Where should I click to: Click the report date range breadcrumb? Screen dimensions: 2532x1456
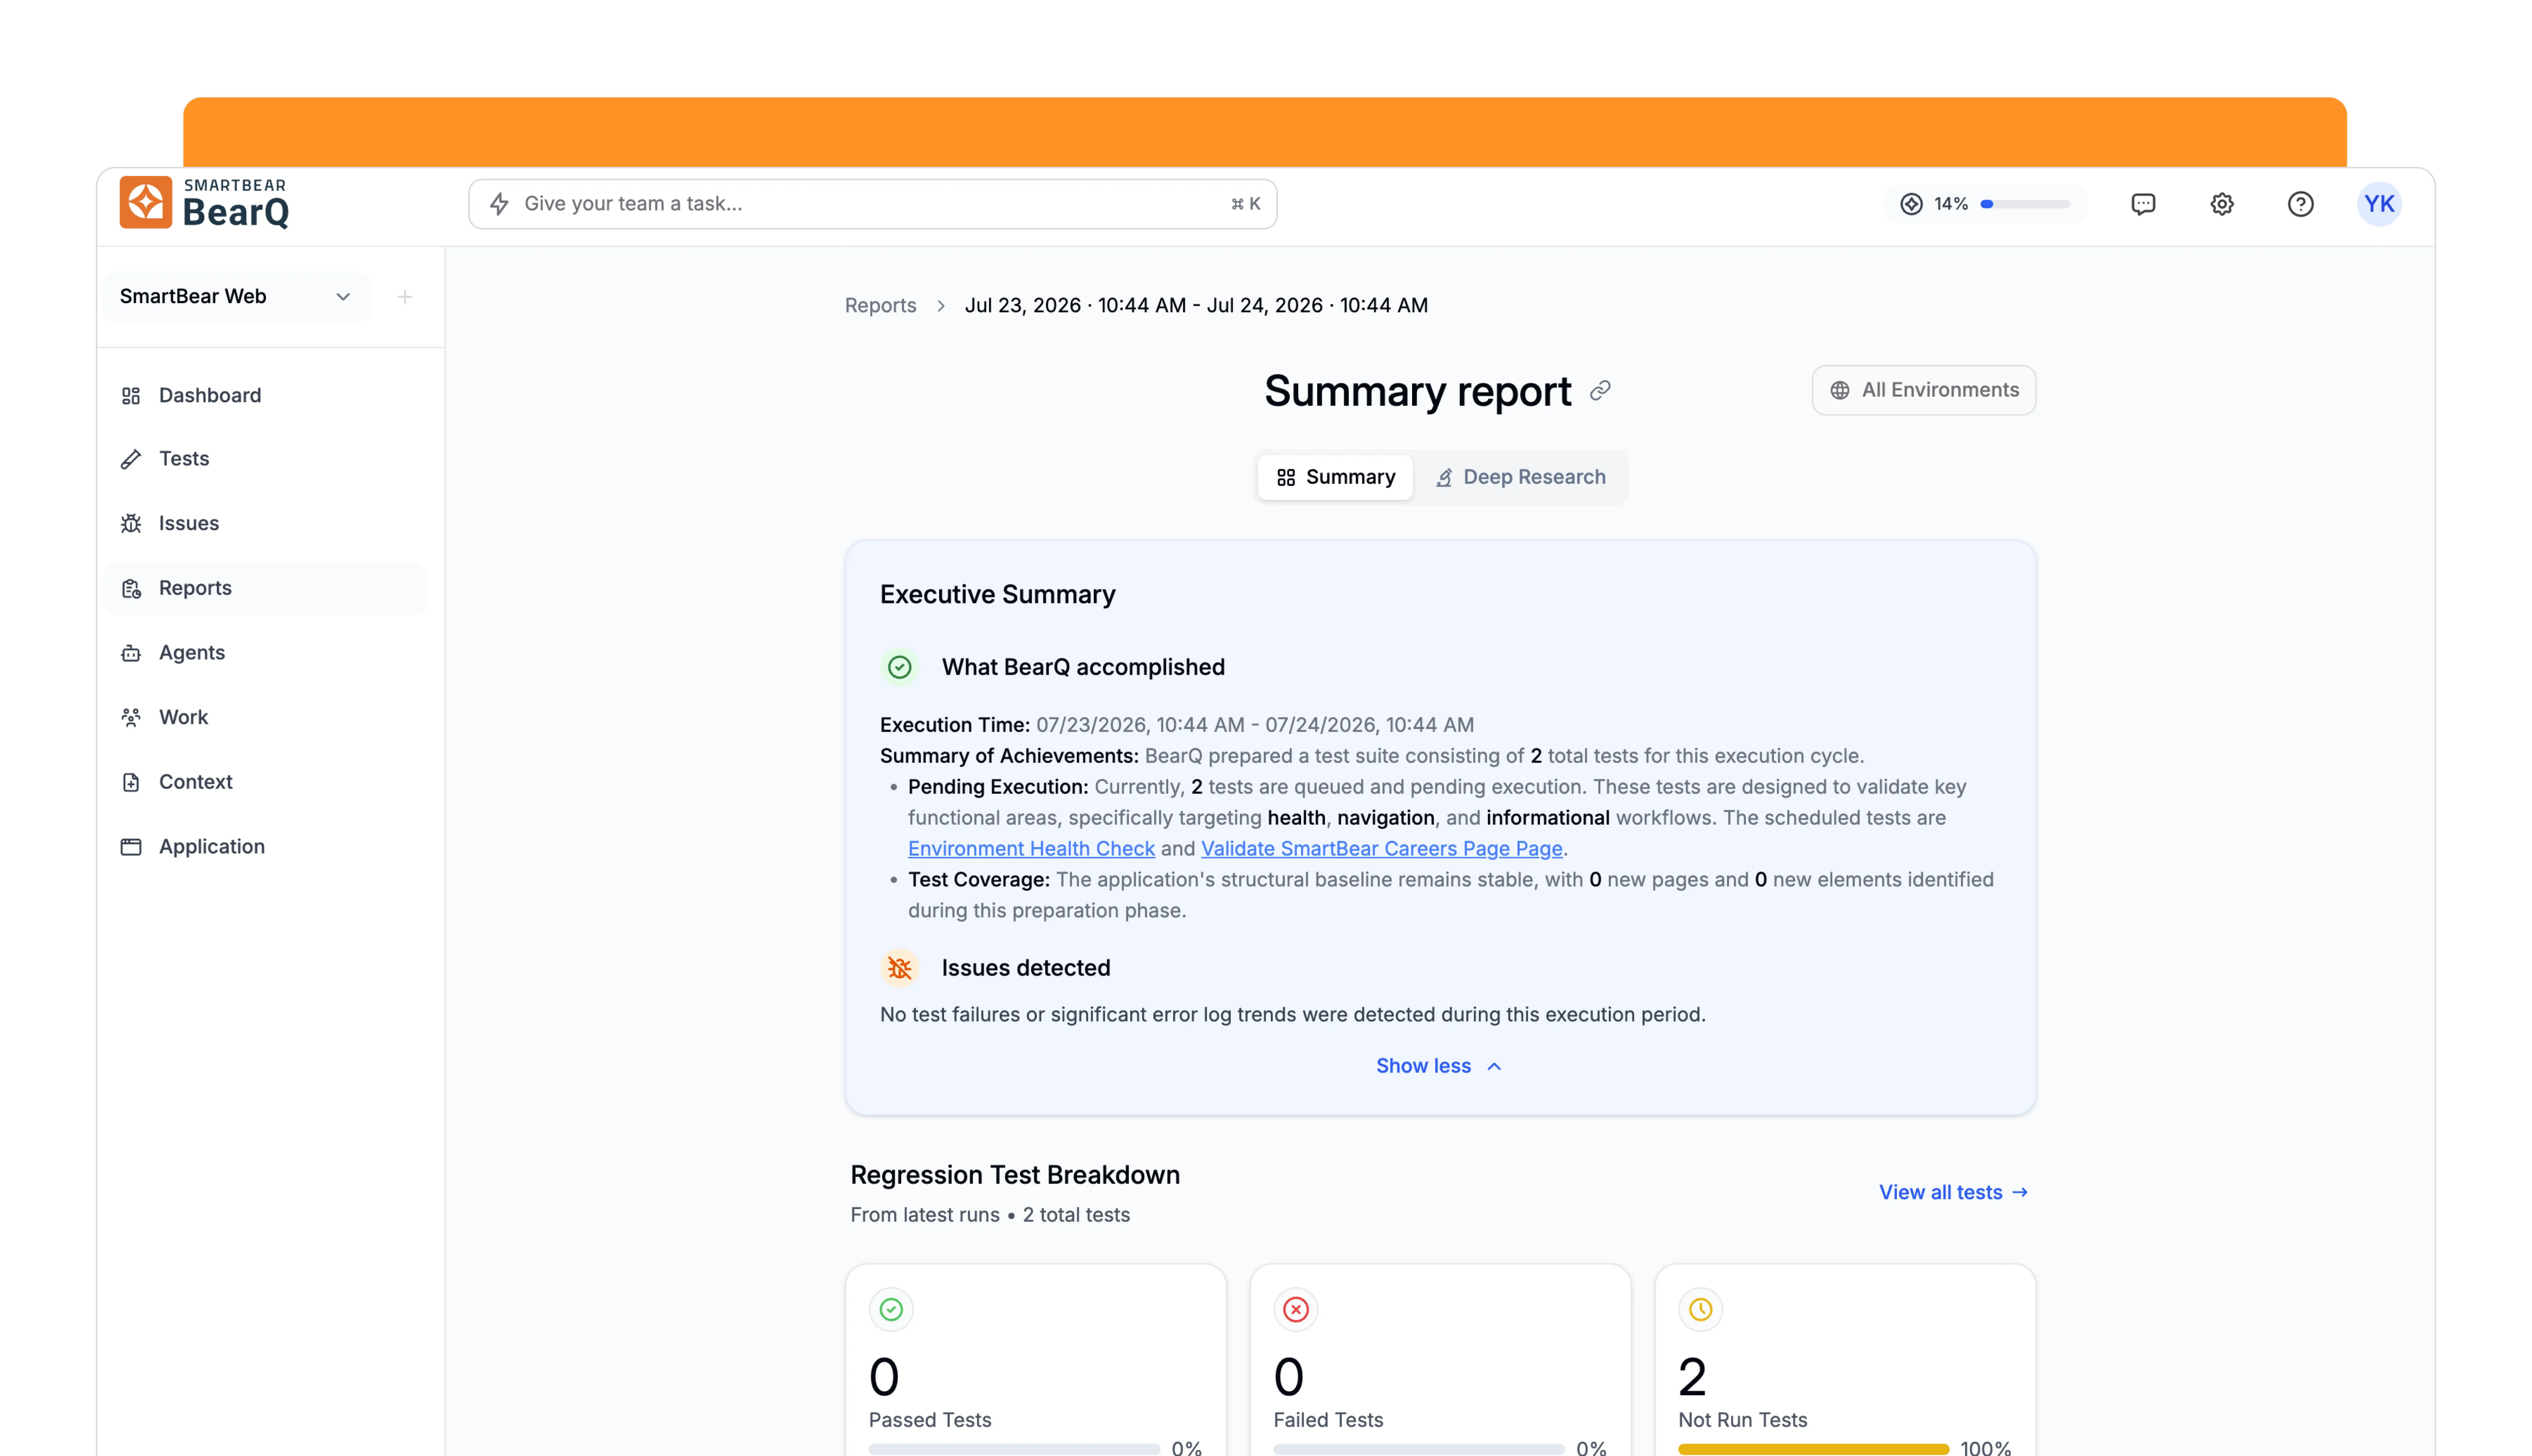1196,306
